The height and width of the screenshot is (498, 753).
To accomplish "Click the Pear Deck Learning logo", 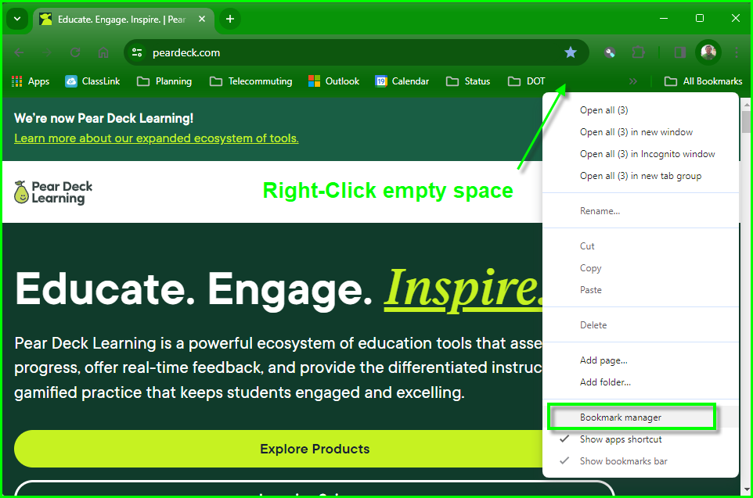I will pos(52,191).
